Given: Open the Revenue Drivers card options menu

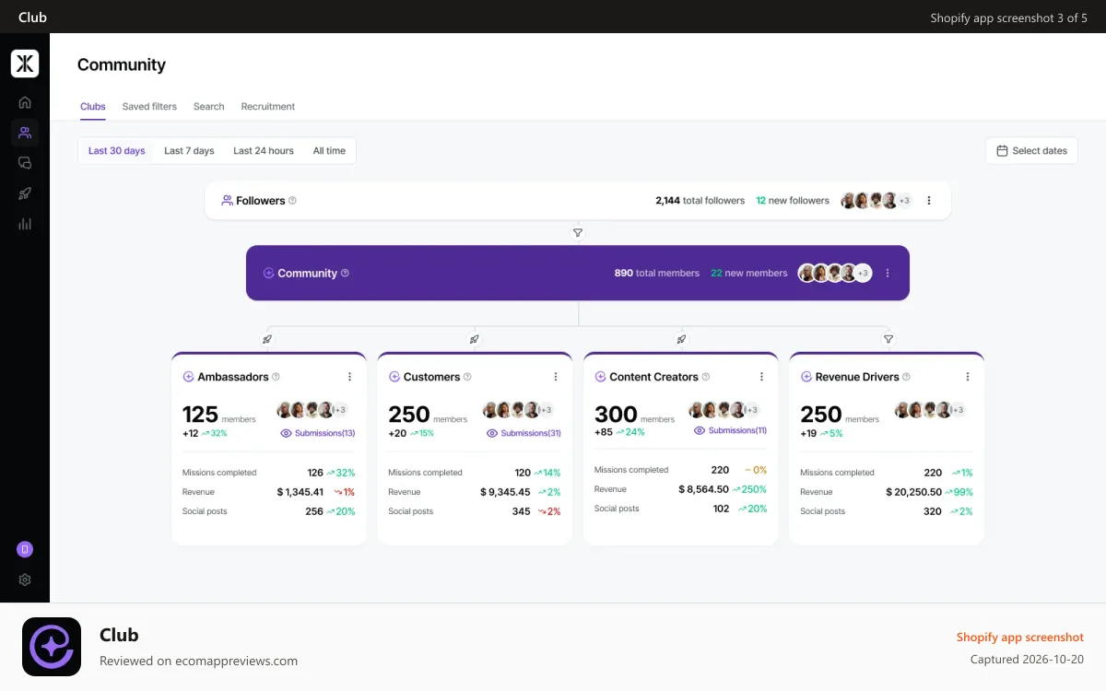Looking at the screenshot, I should (x=968, y=377).
